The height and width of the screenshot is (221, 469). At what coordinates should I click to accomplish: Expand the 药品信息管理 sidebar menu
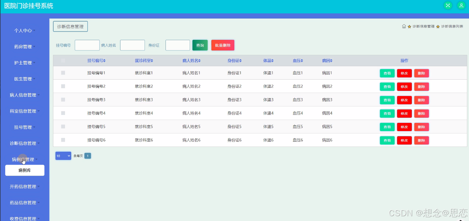coord(24,203)
